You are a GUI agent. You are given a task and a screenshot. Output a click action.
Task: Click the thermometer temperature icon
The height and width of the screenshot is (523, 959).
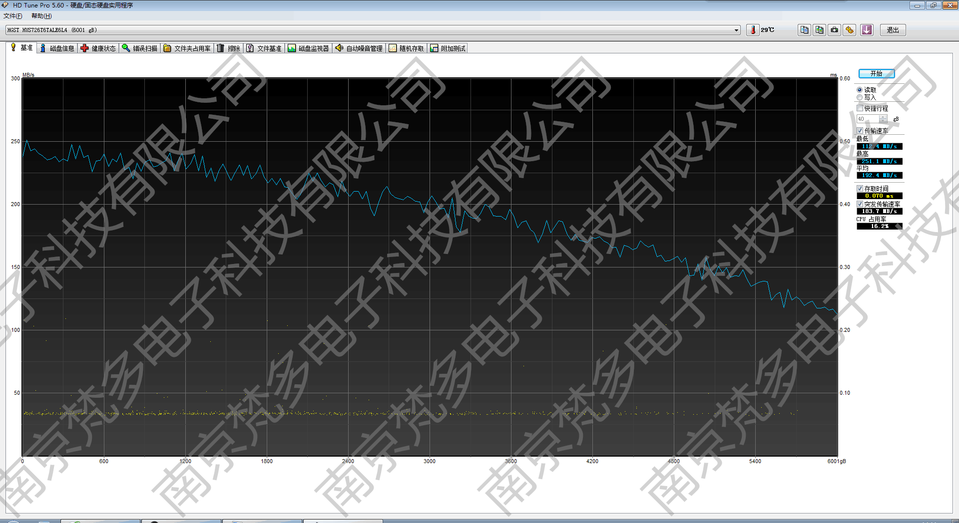(x=753, y=30)
